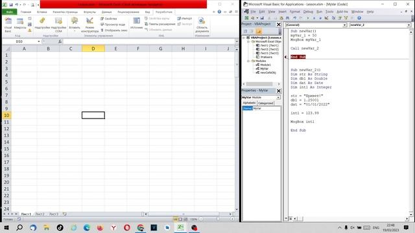
Task: Open the (General) object dropdown
Action: click(x=344, y=25)
